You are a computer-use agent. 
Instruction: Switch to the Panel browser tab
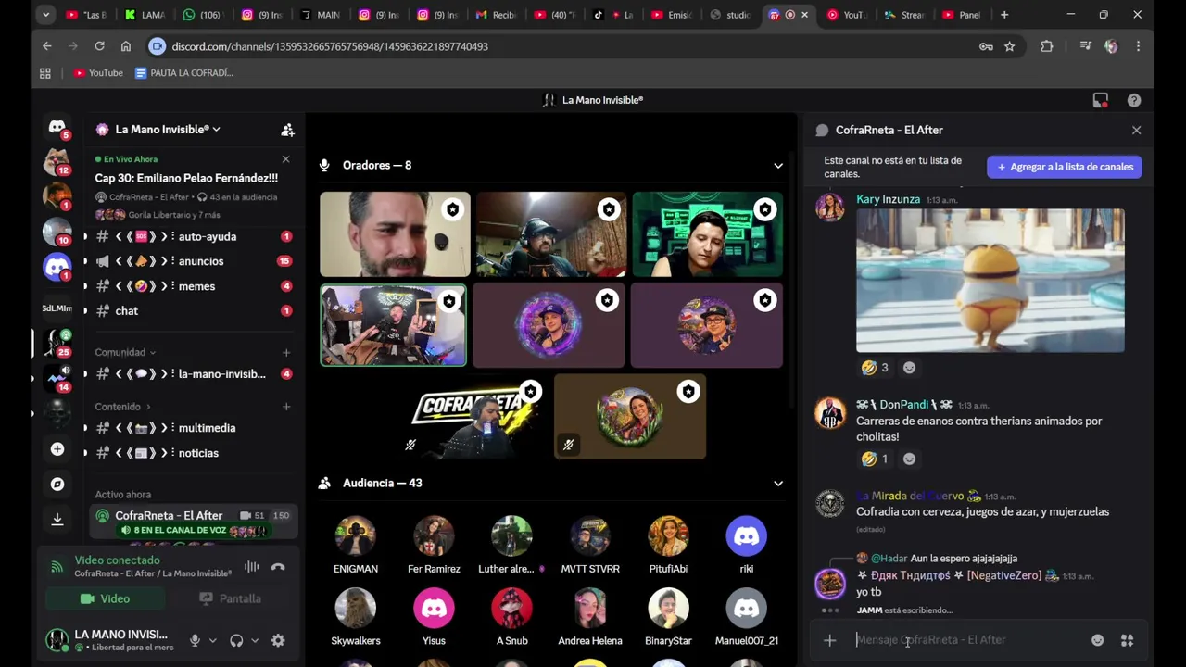962,15
